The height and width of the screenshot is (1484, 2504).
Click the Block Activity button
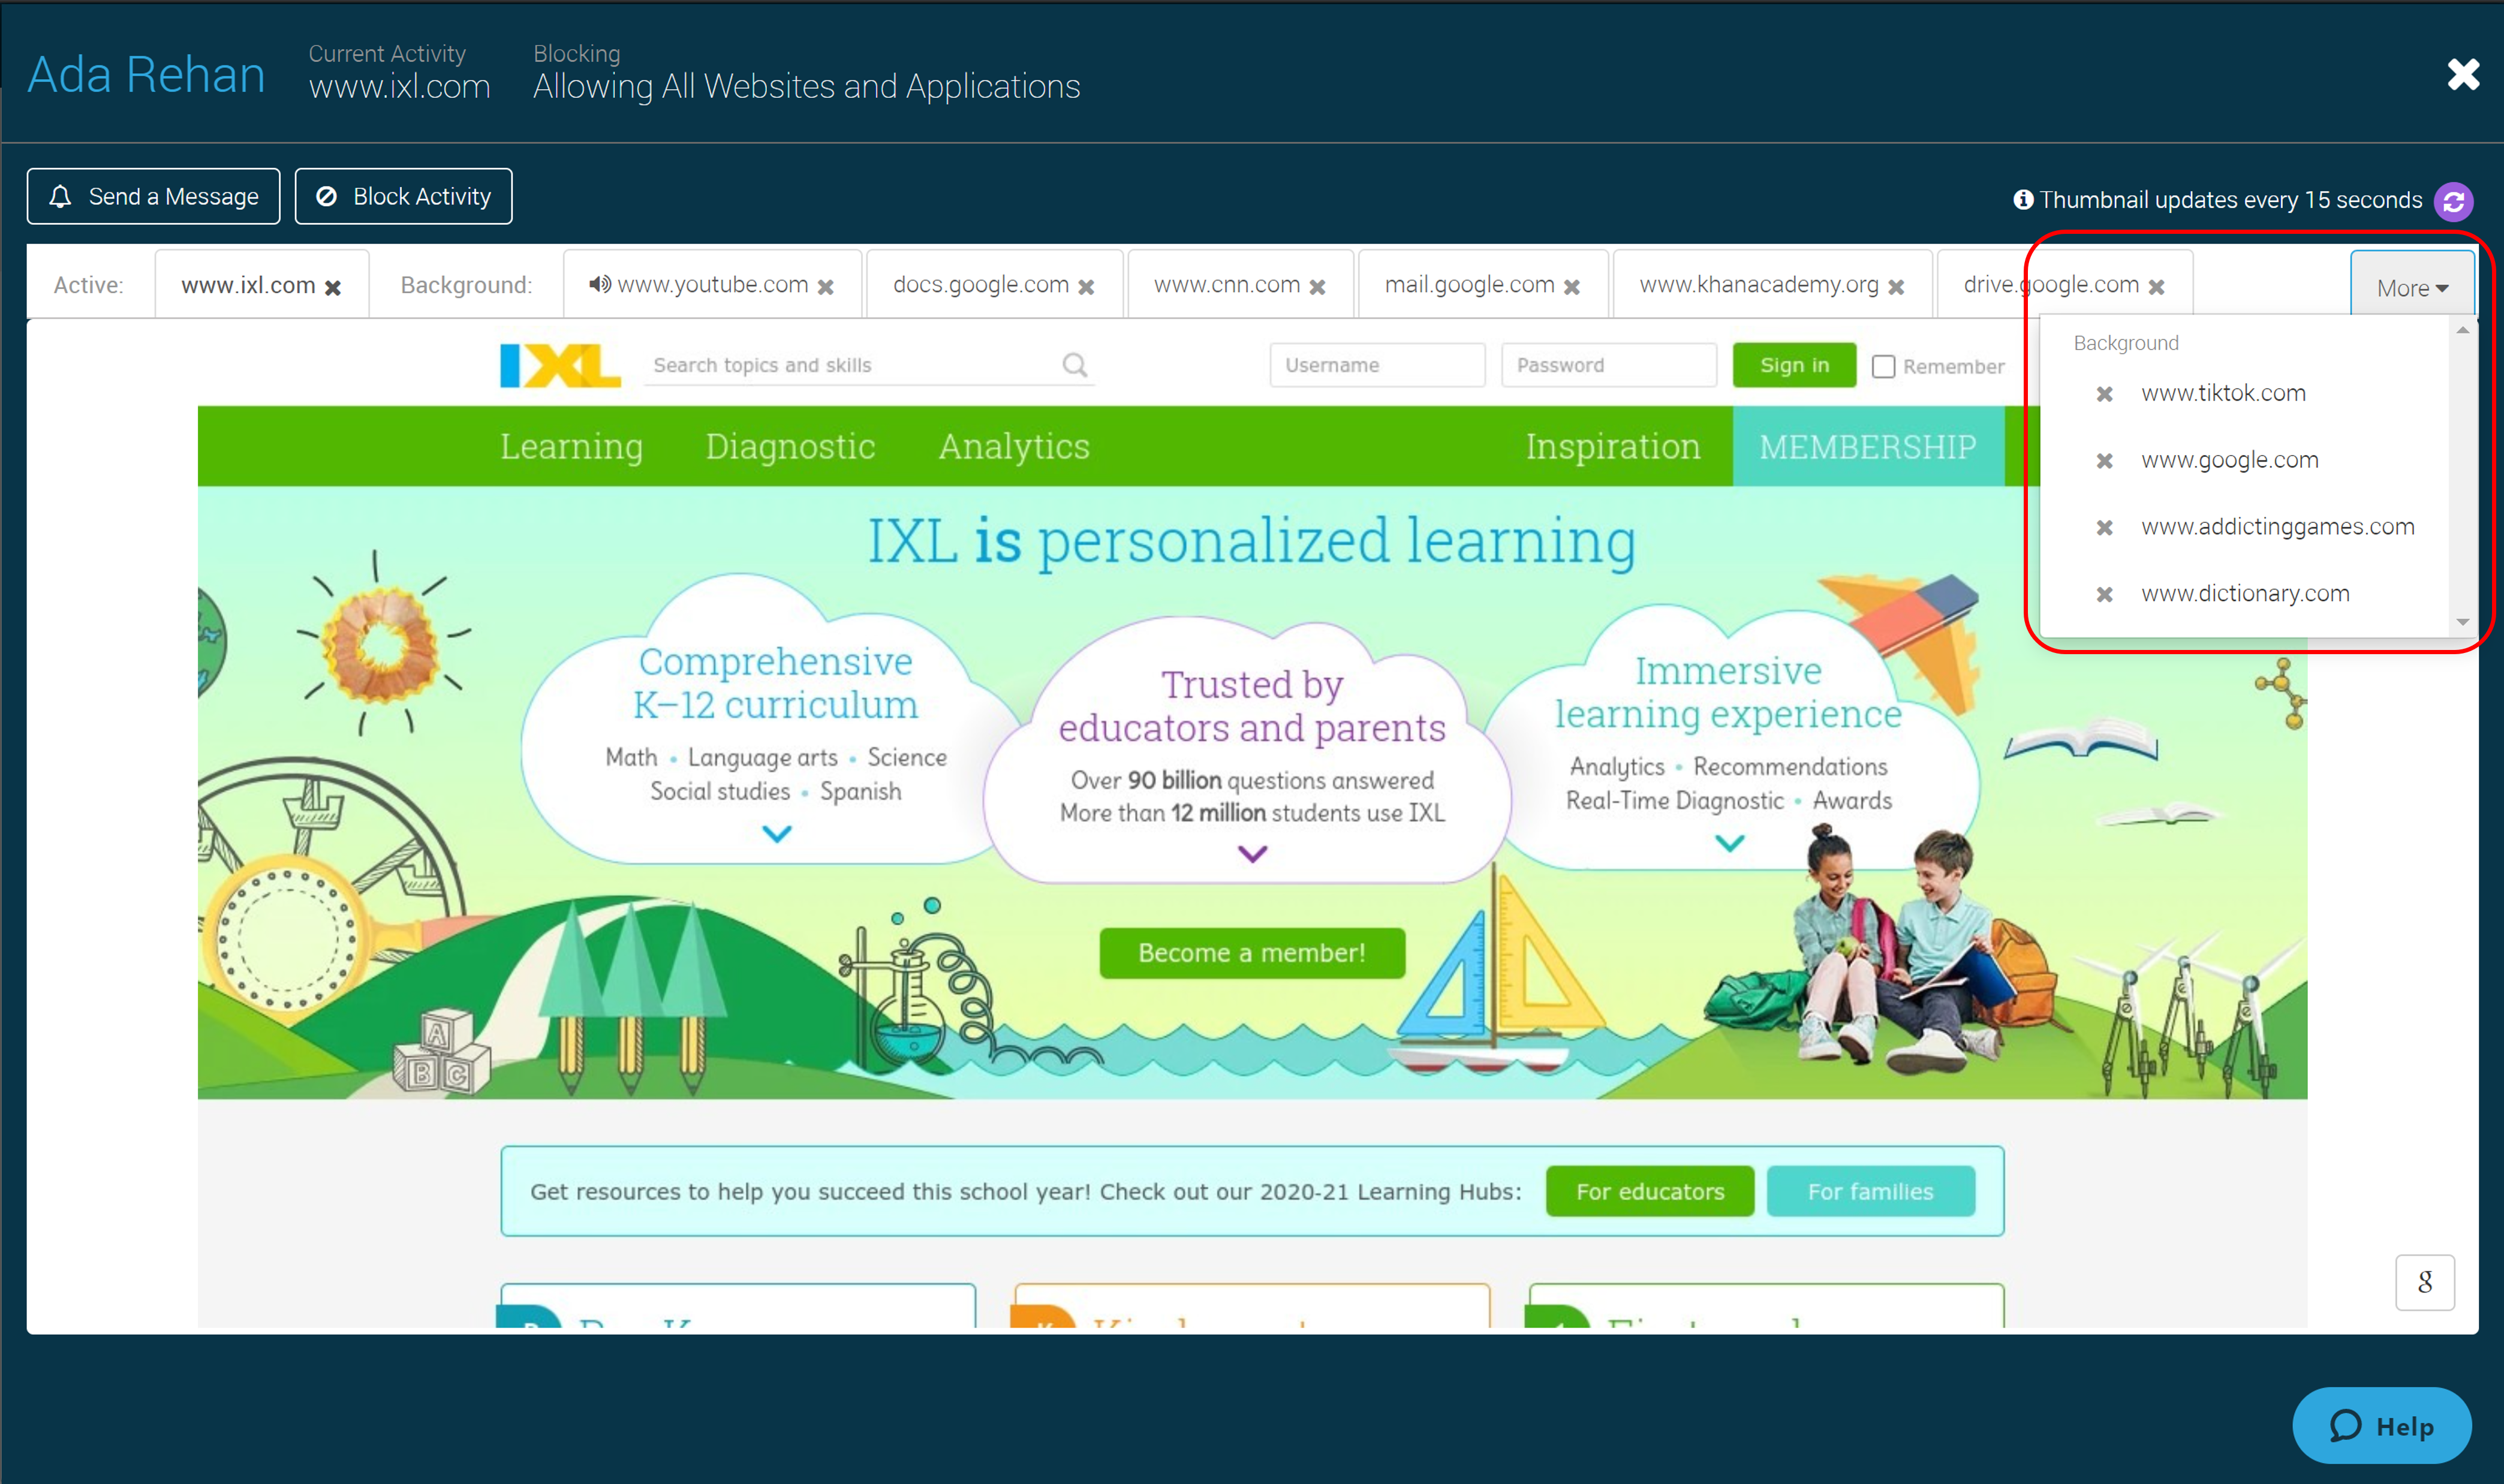[x=403, y=196]
